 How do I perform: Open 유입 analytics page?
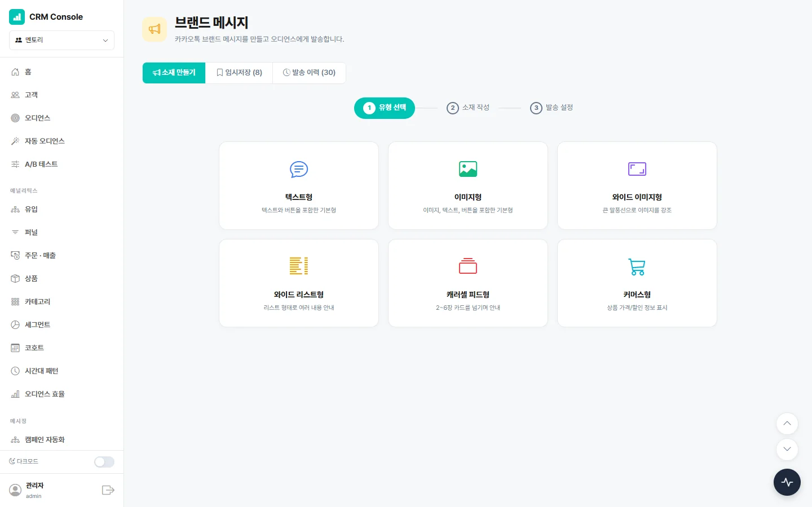coord(62,210)
